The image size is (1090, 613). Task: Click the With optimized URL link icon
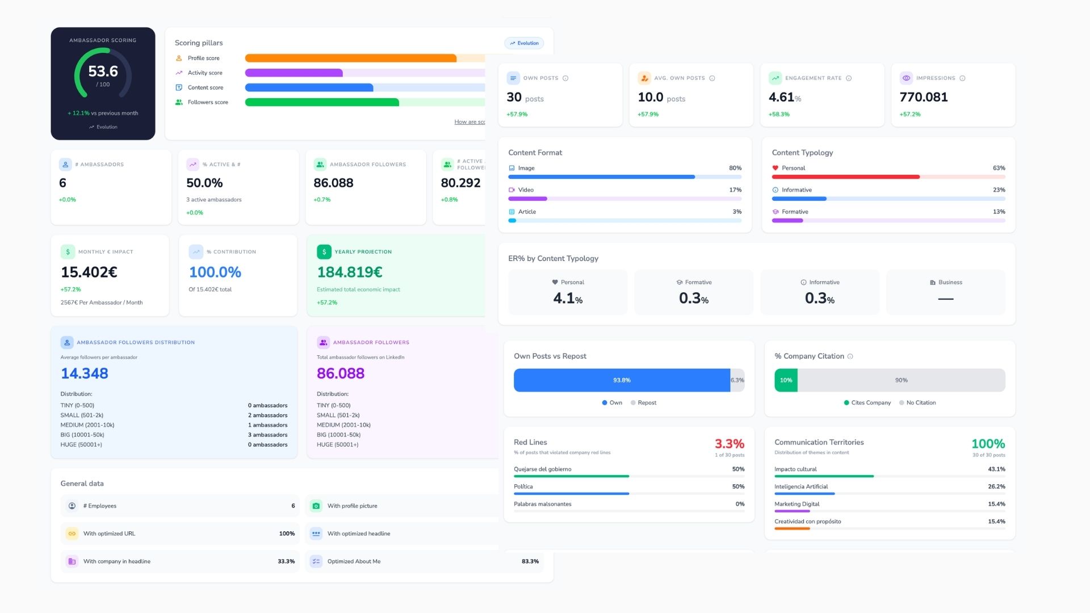[x=72, y=534]
